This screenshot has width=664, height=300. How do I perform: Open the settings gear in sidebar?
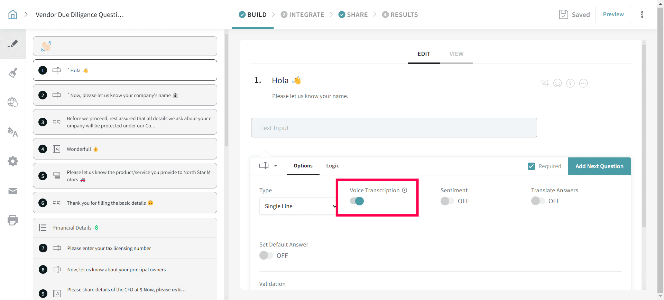13,161
